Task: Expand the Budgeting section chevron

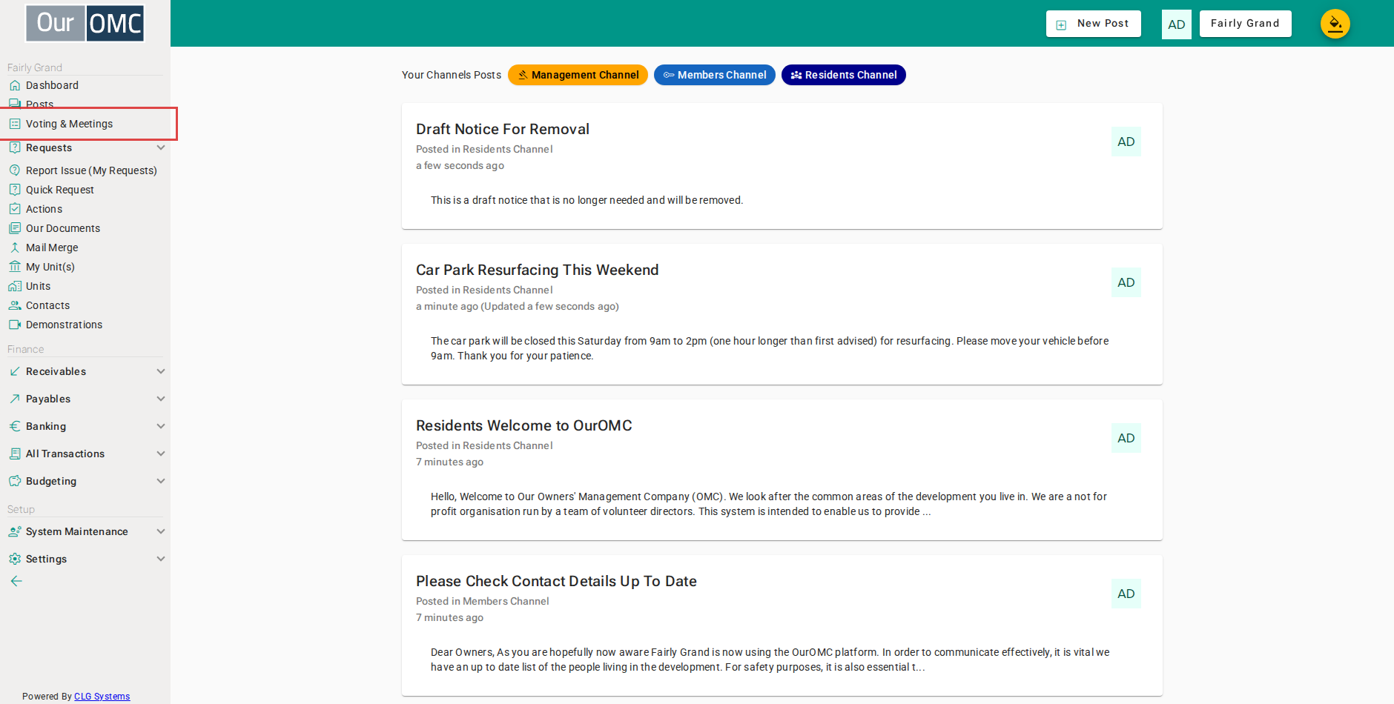Action: pos(161,481)
